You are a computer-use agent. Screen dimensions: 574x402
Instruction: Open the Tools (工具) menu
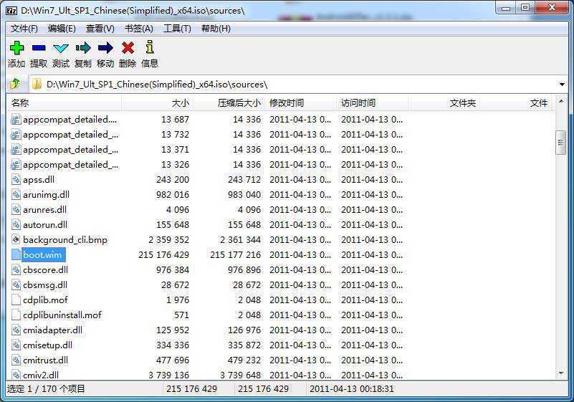177,29
